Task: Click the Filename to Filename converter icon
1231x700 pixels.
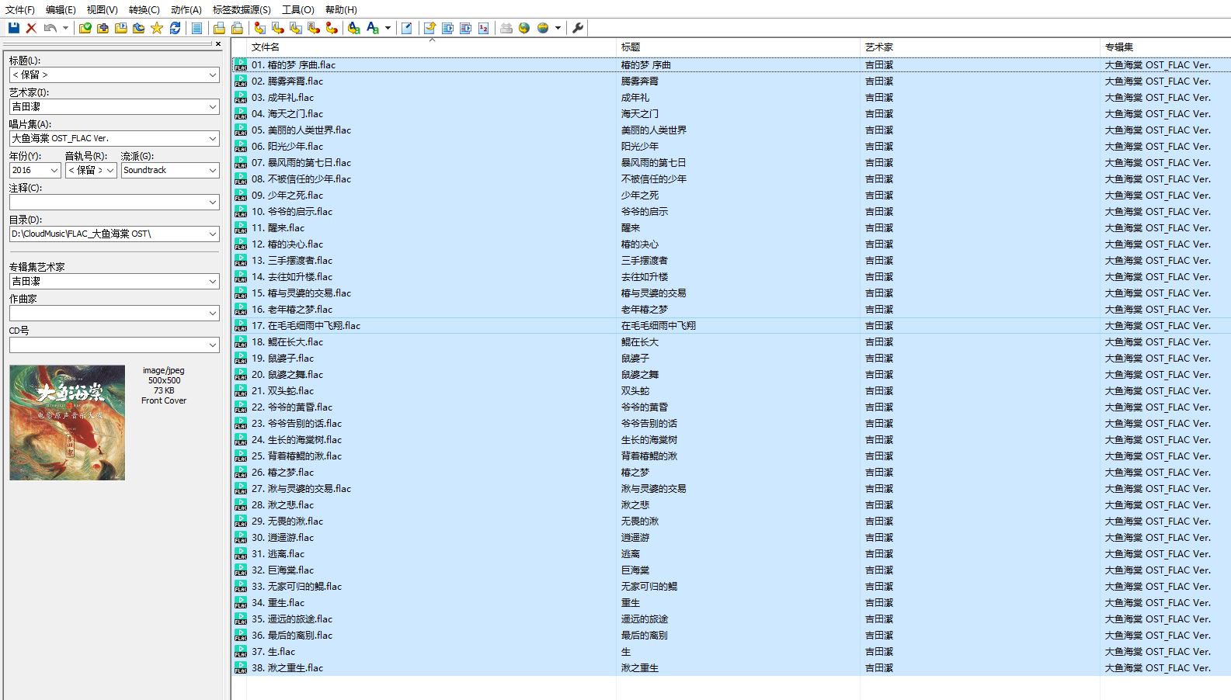Action: tap(295, 28)
